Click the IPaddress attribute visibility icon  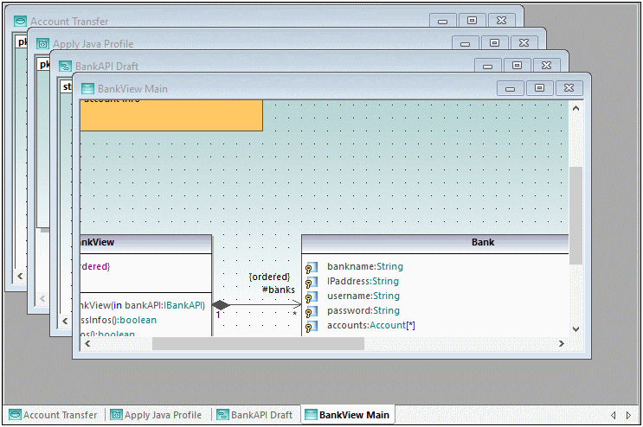(x=312, y=282)
